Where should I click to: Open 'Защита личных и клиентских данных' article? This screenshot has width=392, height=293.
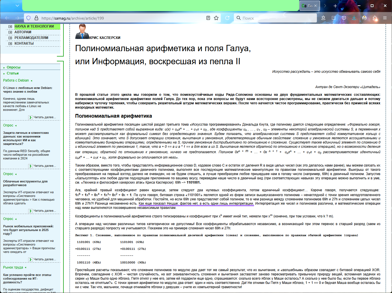pyautogui.click(x=26, y=138)
